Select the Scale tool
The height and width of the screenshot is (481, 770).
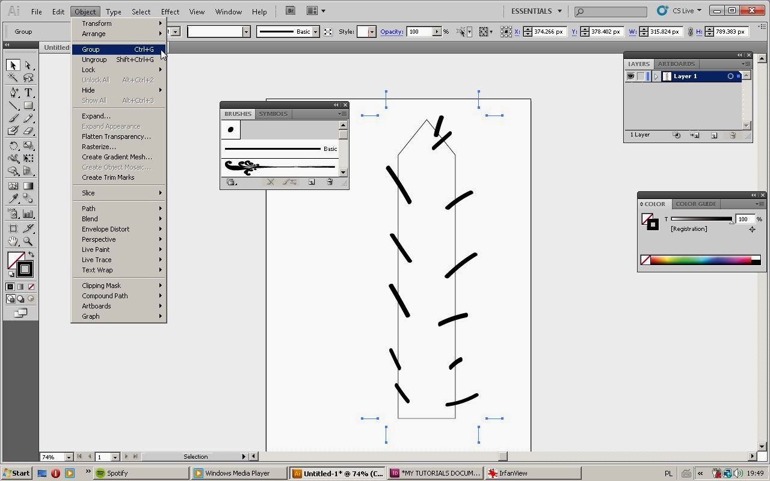click(28, 146)
